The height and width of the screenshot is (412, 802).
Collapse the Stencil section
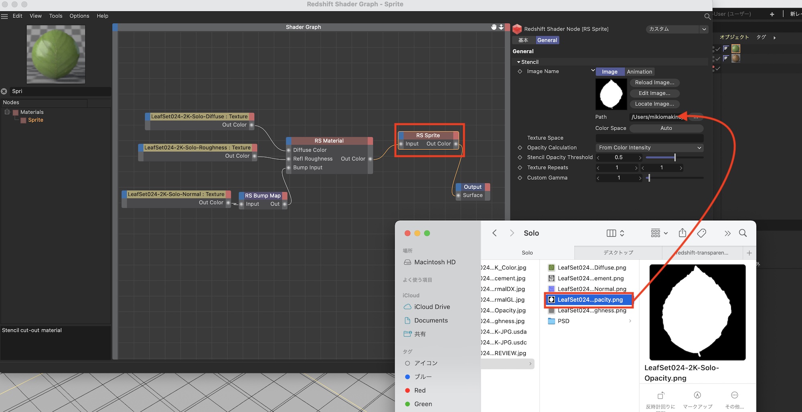coord(518,62)
